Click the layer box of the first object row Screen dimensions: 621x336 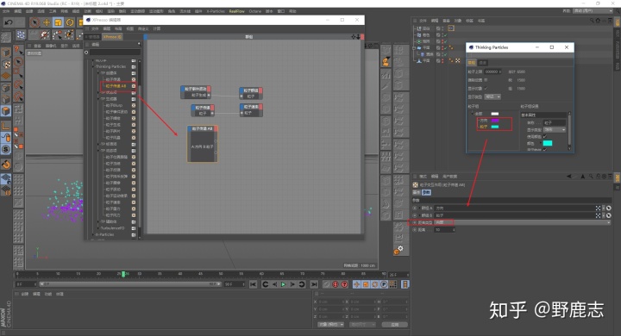pos(438,28)
